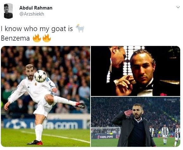Viewport: 183px width, 150px height.
Task: Click Abdul Rahman's profile avatar
Action: pos(8,11)
